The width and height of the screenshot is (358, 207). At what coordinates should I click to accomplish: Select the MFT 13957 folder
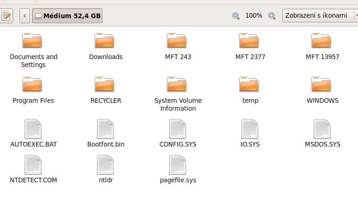coord(322,41)
